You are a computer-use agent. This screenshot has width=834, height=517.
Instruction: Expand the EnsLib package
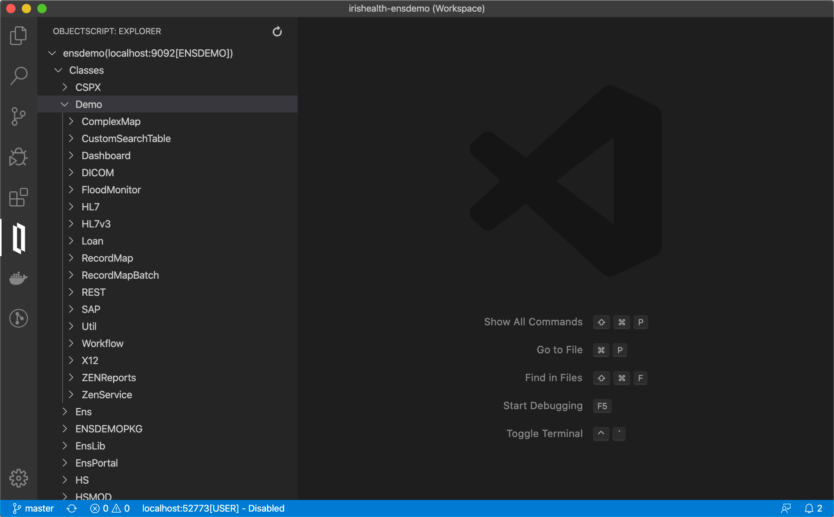[65, 446]
